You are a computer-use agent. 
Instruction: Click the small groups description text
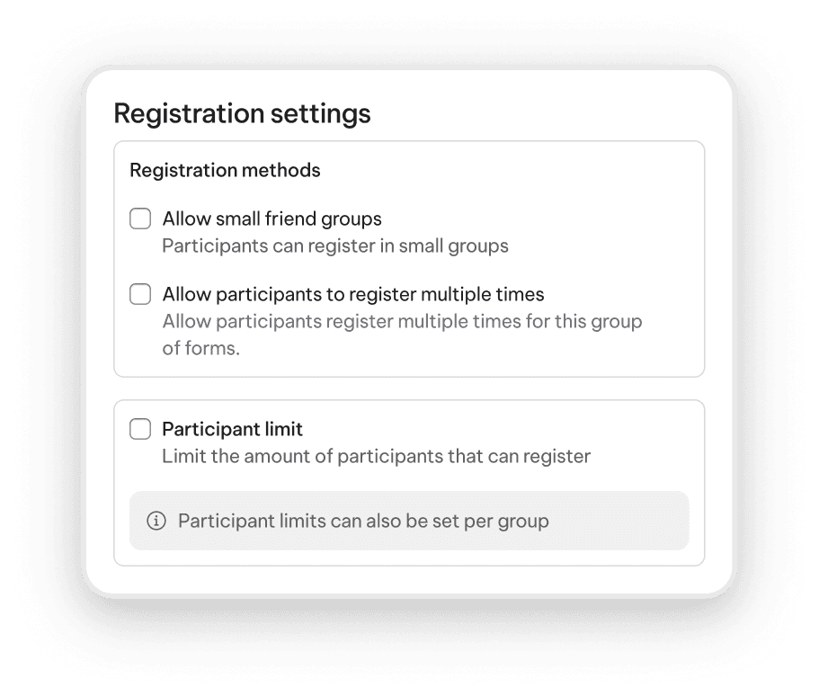click(x=335, y=245)
